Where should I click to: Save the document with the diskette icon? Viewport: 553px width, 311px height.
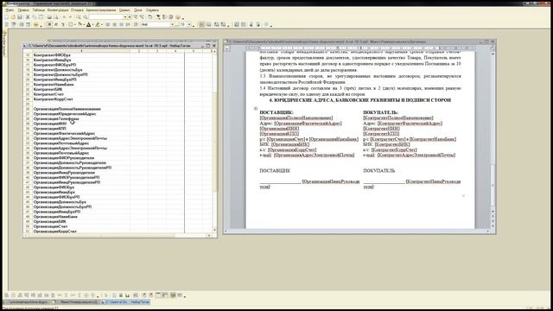(x=20, y=17)
